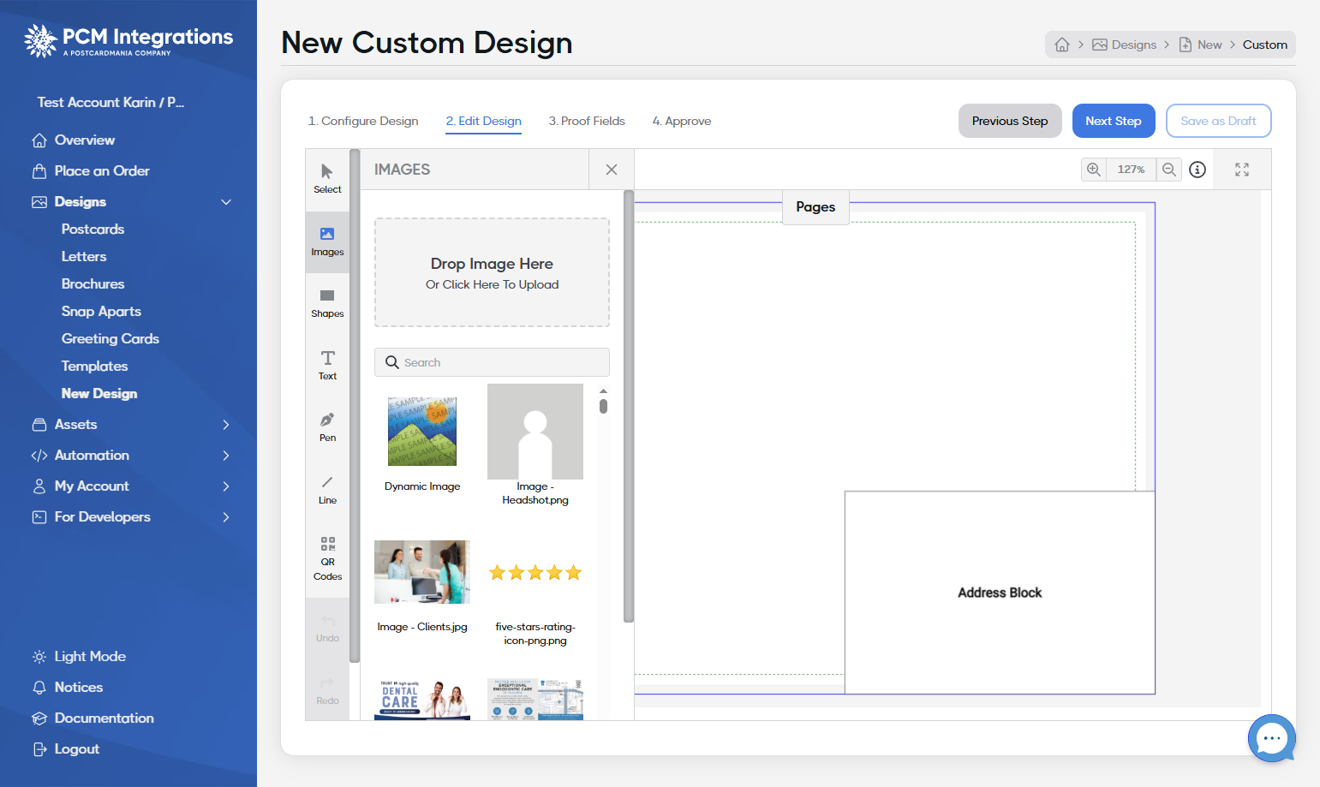Open Greeting Cards under Designs
This screenshot has width=1320, height=787.
(110, 338)
